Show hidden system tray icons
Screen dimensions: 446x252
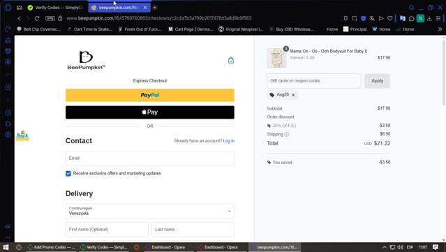pos(385,247)
